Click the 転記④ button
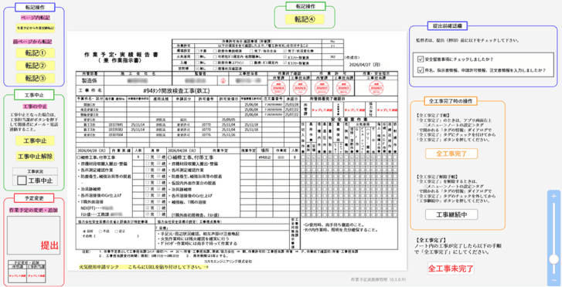 (x=305, y=19)
